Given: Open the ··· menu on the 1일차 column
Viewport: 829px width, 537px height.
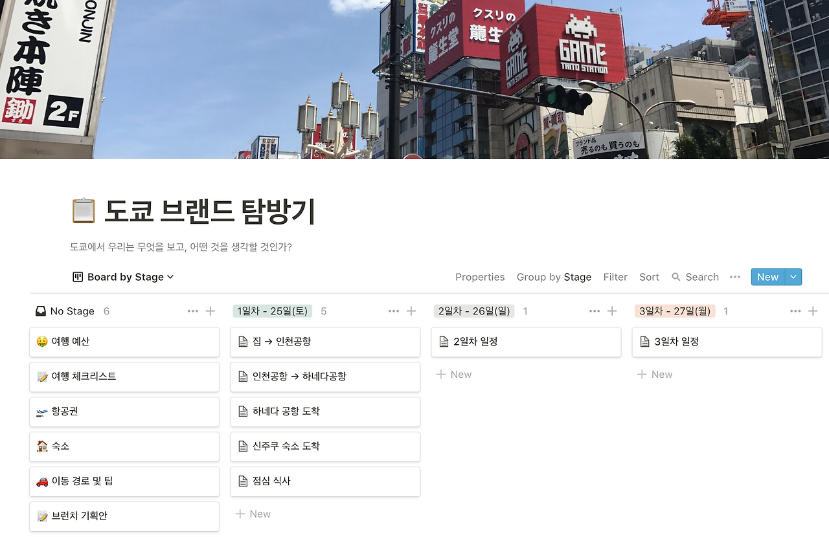Looking at the screenshot, I should (393, 311).
